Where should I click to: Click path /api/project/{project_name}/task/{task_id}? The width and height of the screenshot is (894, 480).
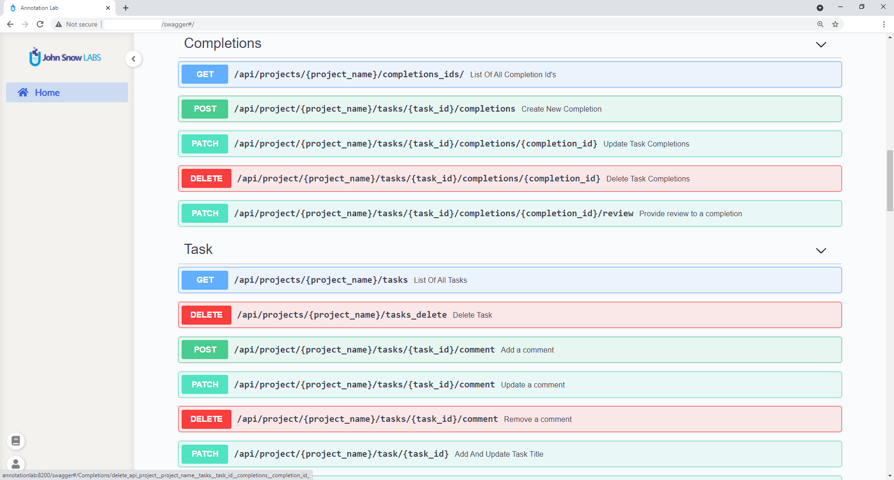(x=341, y=454)
